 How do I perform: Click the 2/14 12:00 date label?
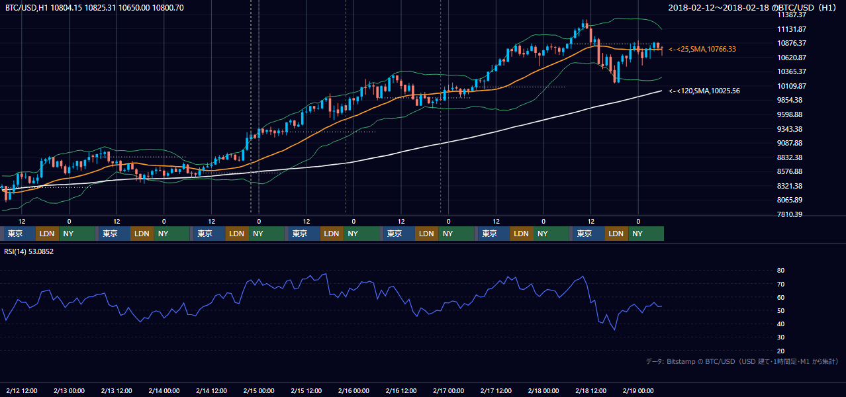point(212,390)
